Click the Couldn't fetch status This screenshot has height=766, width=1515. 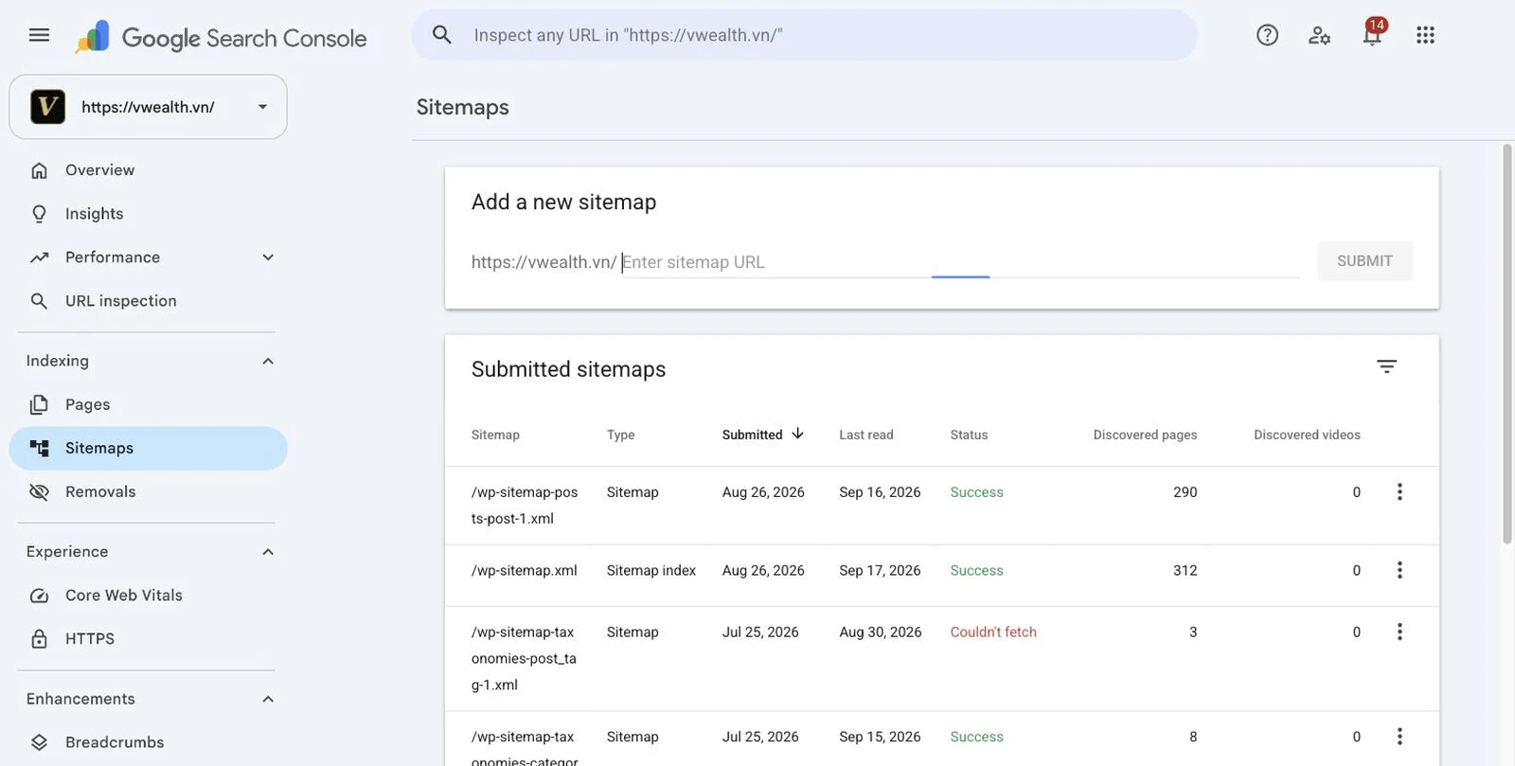(x=993, y=632)
